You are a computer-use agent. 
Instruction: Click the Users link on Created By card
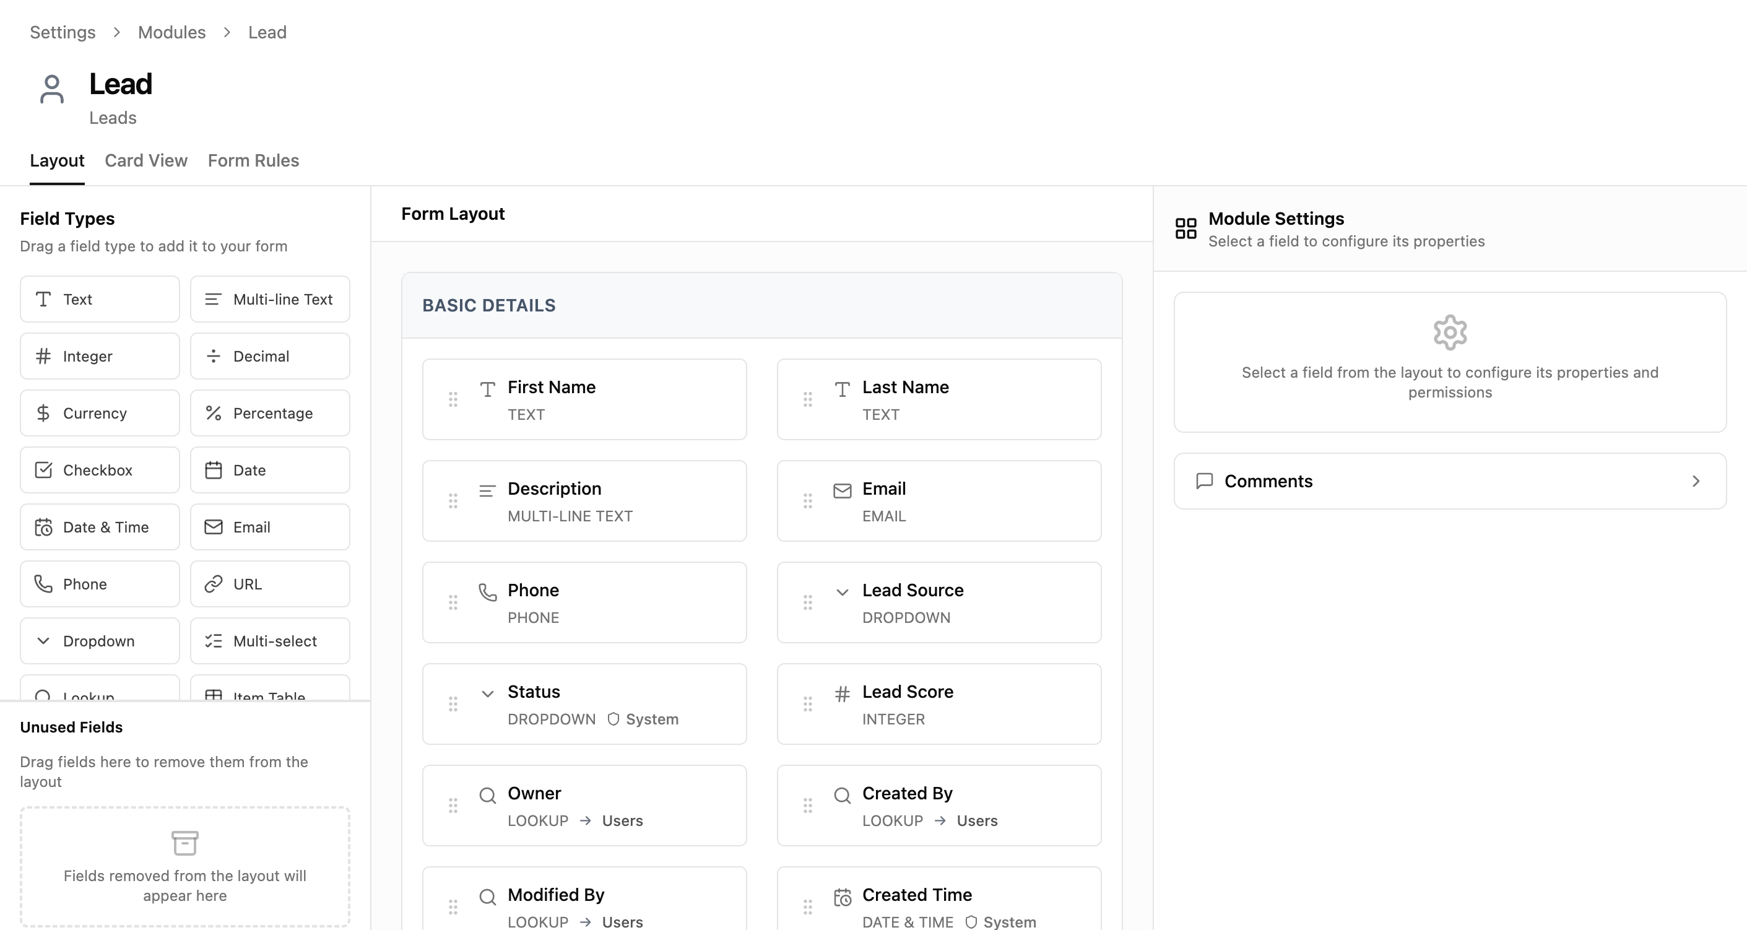coord(977,821)
